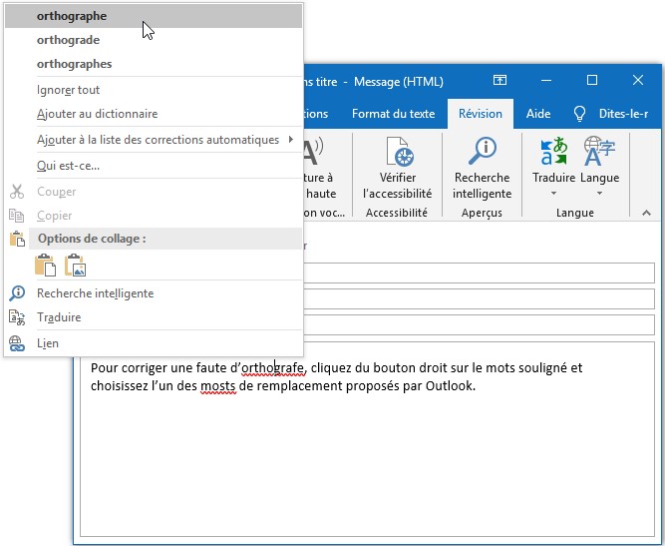Paste using the first collage option icon
The image size is (665, 546).
[45, 265]
